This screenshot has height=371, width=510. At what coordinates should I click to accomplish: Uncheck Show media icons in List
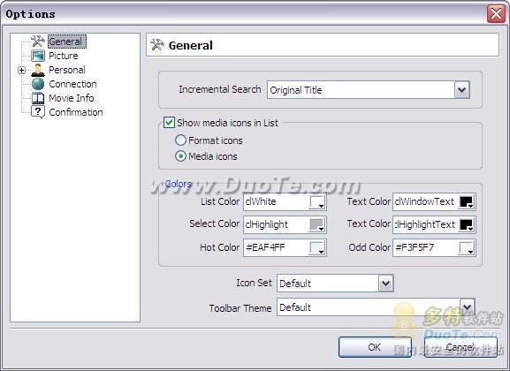point(169,123)
